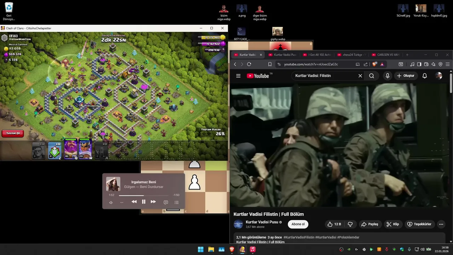Screen dimensions: 453x255
Task: Click the Klip clip button
Action: [393, 224]
